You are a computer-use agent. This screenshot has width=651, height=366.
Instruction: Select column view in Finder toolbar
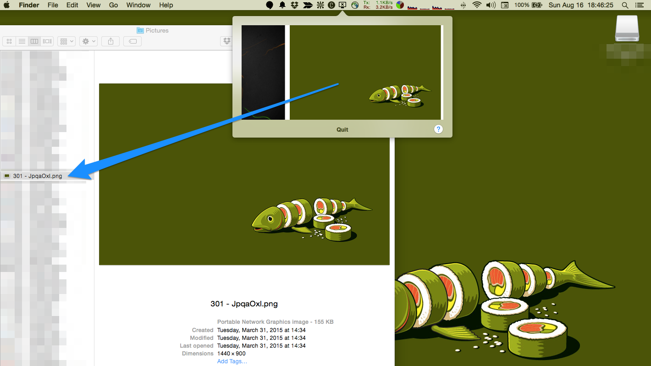click(34, 41)
